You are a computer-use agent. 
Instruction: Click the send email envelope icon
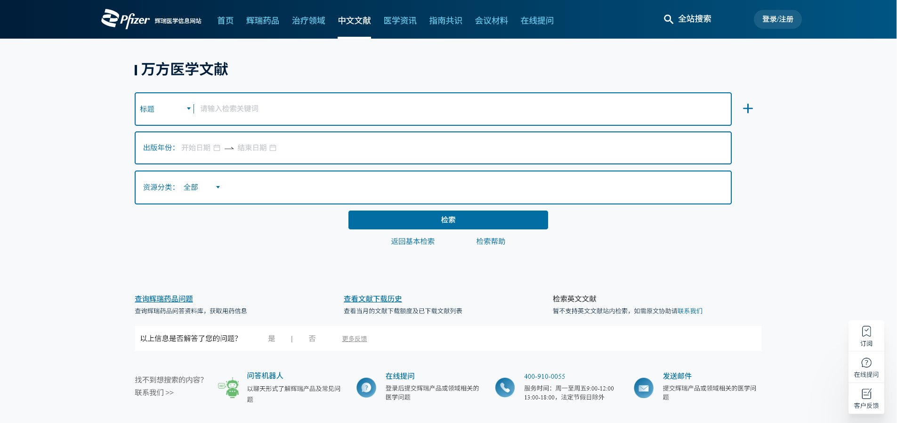tap(643, 388)
